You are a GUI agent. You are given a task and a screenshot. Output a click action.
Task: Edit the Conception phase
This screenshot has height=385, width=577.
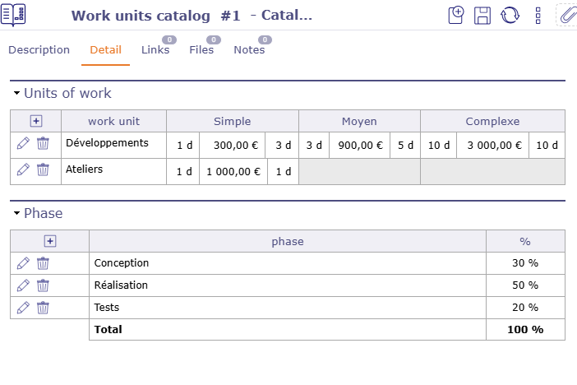click(x=23, y=263)
